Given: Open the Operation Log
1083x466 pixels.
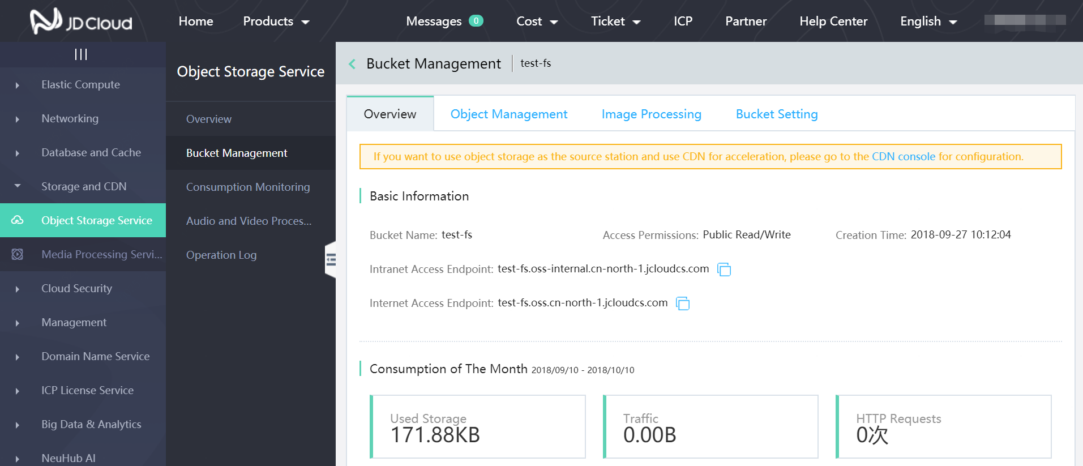Looking at the screenshot, I should 251,255.
